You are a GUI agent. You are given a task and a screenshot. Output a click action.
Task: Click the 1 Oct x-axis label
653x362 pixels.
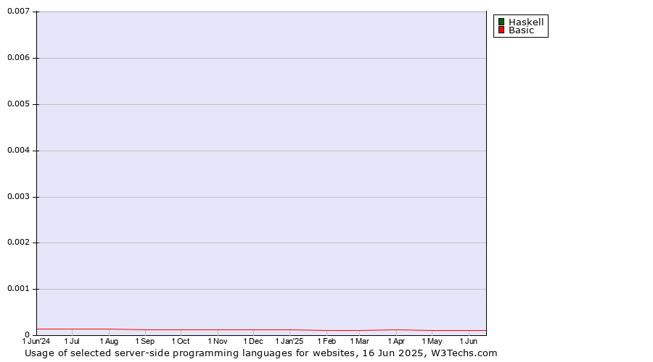[181, 341]
